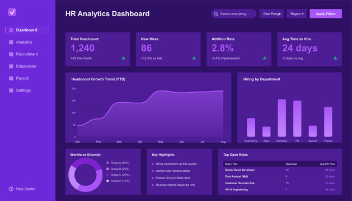352x201 pixels.
Task: Select the Data Analyst (Mid) row
Action: click(280, 176)
